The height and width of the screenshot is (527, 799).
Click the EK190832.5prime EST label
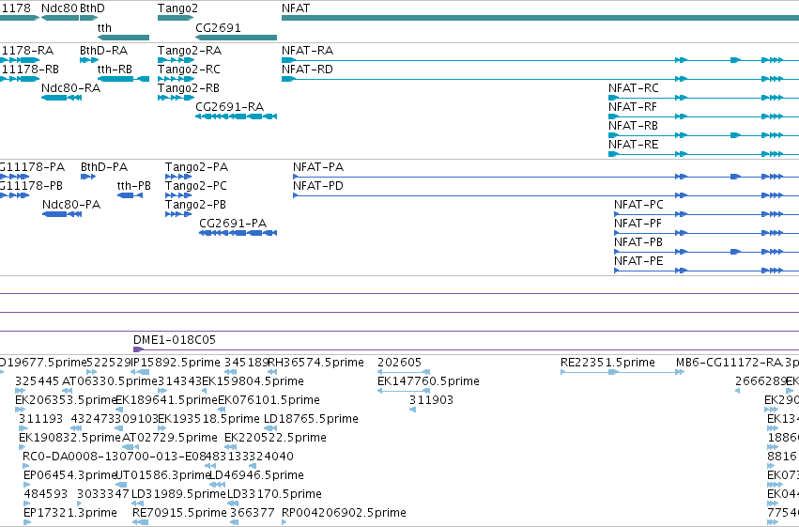point(69,438)
